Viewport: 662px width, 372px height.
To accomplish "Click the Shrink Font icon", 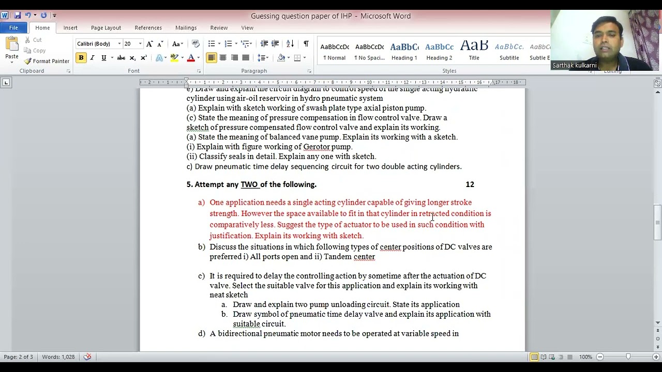I will pos(160,44).
